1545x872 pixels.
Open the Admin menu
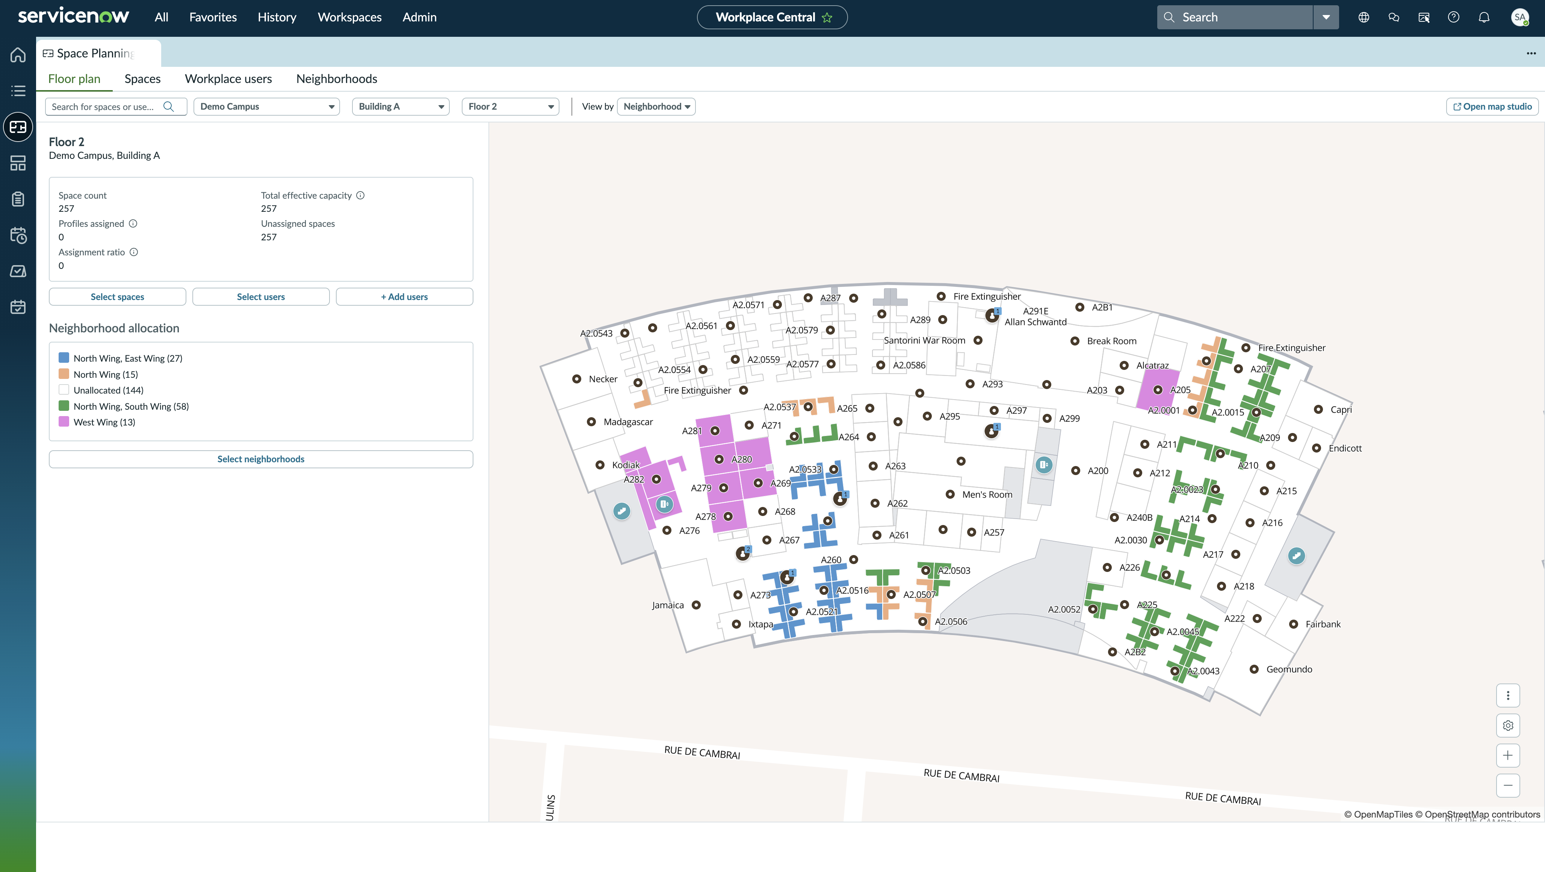(419, 17)
